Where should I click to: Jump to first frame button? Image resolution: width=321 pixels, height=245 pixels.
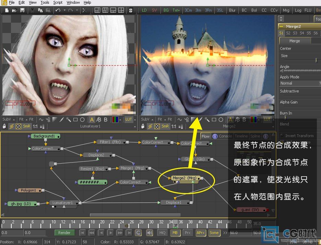coord(82,233)
